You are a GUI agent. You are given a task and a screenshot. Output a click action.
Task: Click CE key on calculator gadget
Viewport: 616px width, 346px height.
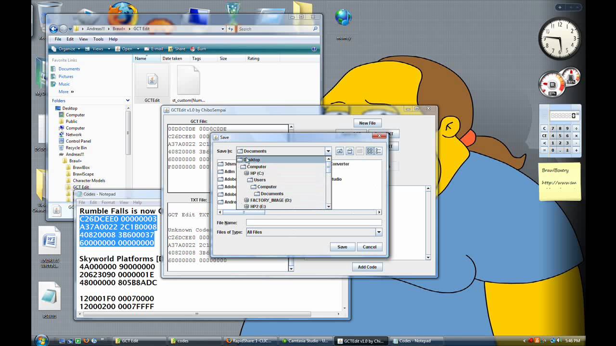pyautogui.click(x=545, y=136)
